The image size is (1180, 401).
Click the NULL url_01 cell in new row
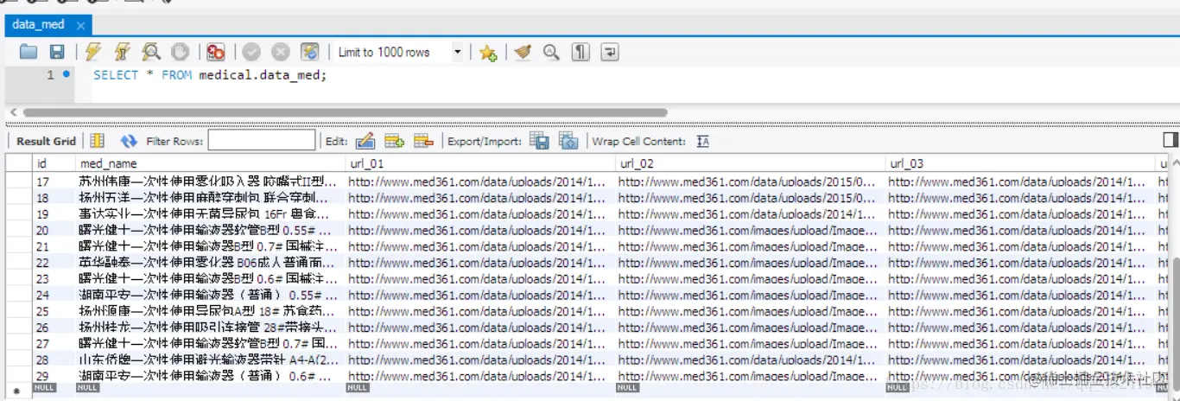coord(357,389)
